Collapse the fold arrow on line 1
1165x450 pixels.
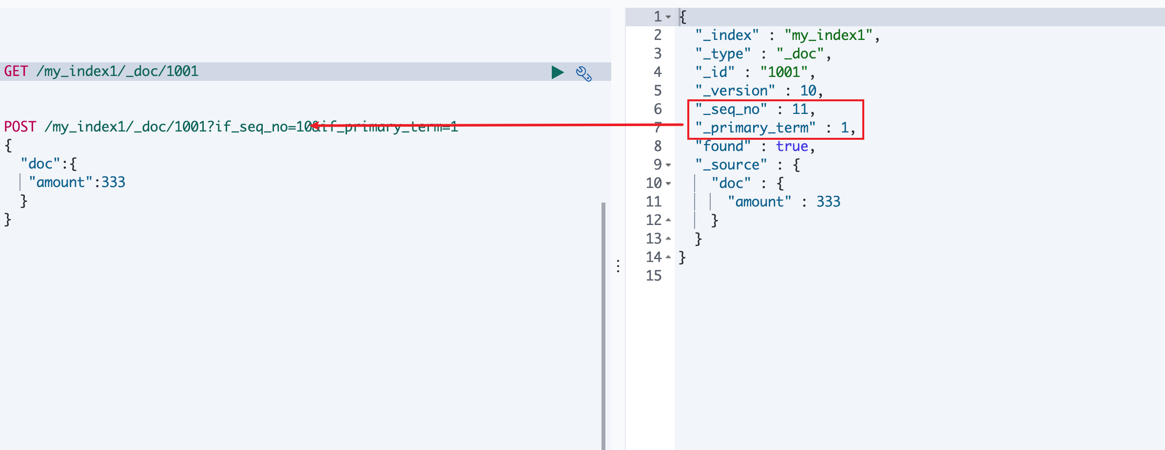668,17
